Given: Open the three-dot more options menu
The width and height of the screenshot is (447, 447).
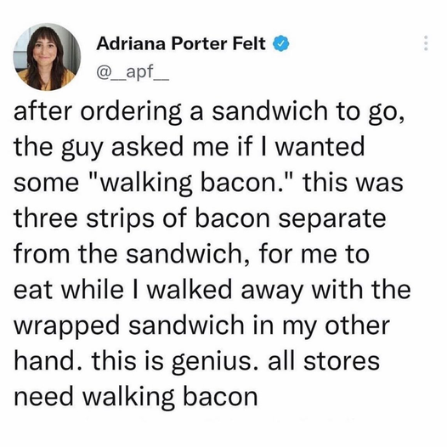Looking at the screenshot, I should click(x=426, y=43).
